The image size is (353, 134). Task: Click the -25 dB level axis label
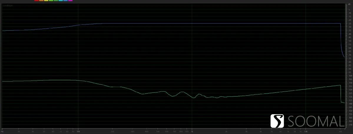pos(349,23)
